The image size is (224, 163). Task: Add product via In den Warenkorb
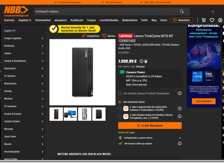point(150,126)
